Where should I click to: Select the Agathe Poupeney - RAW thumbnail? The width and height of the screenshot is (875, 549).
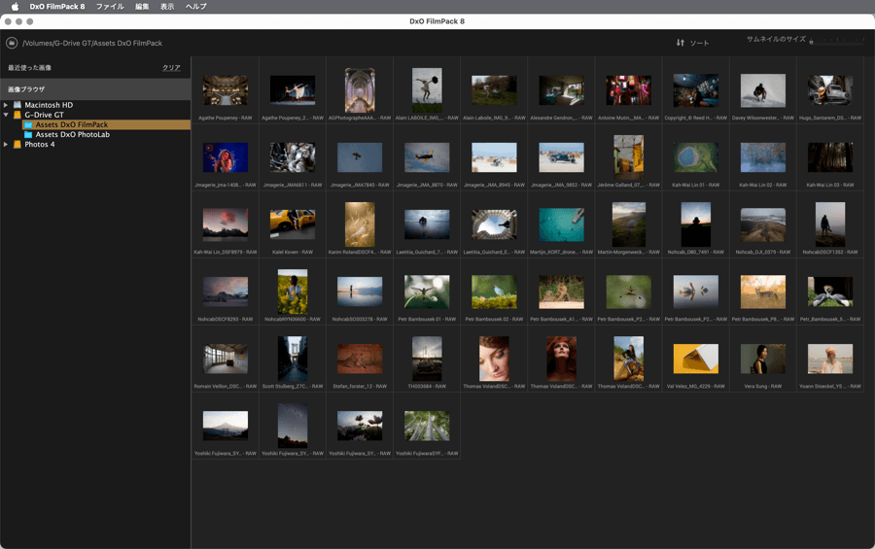225,90
